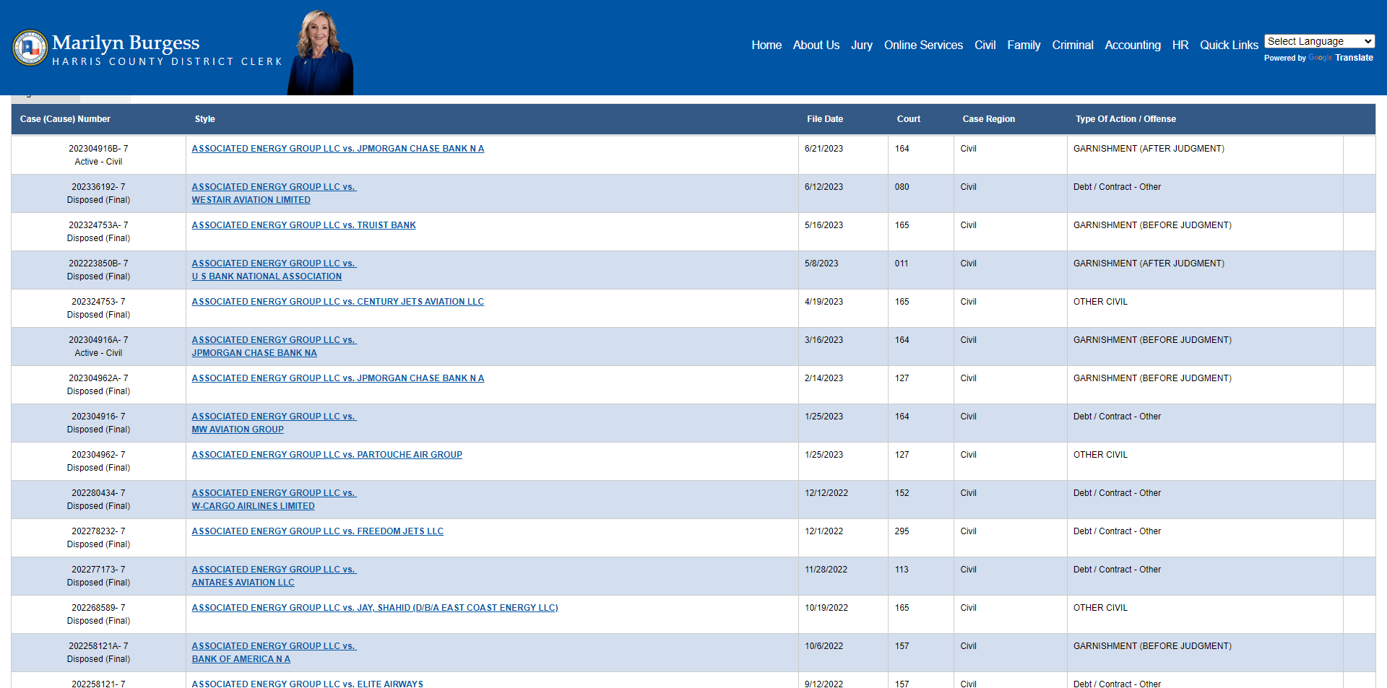Click case number 202304916A- 7
The height and width of the screenshot is (688, 1387).
click(x=98, y=340)
